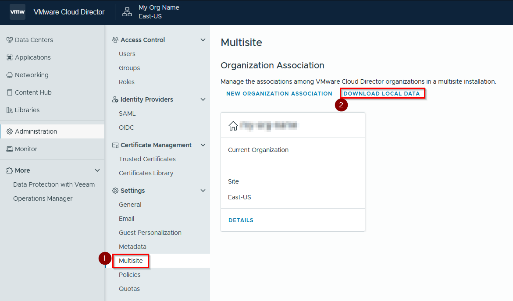Image resolution: width=513 pixels, height=301 pixels.
Task: Collapse the Identity Providers section chevron
Action: click(x=203, y=99)
